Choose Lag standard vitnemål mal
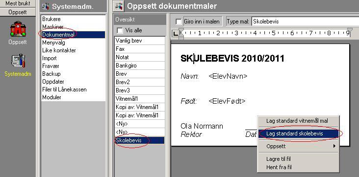Image resolution: width=359 pixels, height=177 pixels. click(297, 121)
